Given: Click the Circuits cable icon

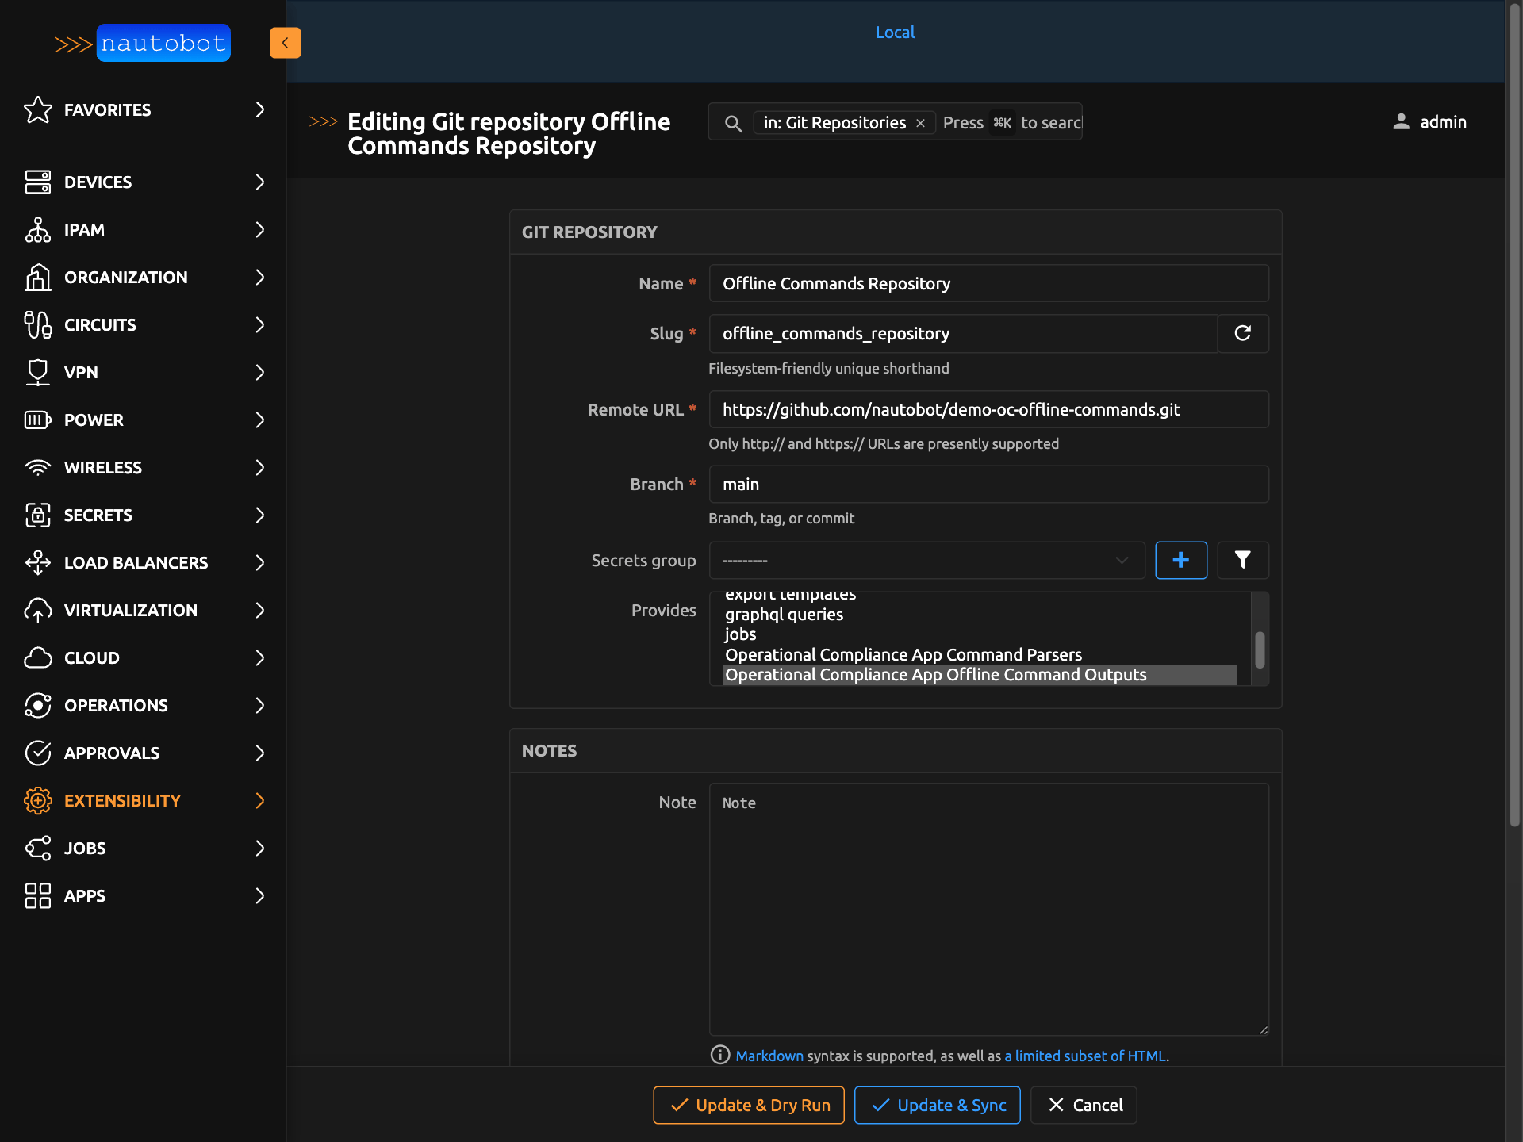Looking at the screenshot, I should click(x=38, y=324).
